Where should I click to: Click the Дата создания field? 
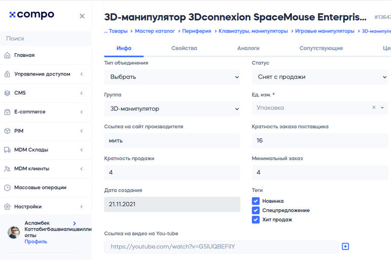coord(172,204)
